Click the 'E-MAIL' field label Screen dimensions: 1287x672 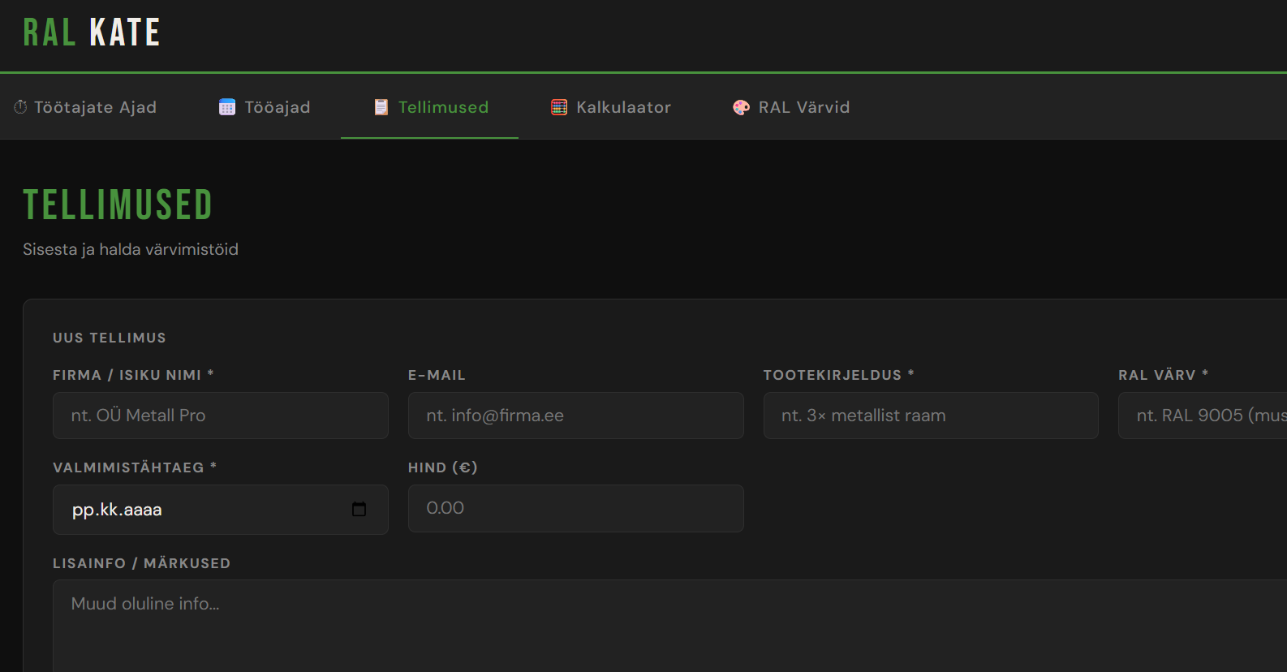point(437,375)
